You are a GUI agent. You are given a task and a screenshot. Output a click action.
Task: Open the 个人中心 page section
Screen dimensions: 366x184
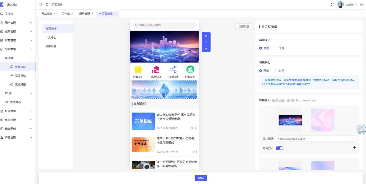[51, 37]
